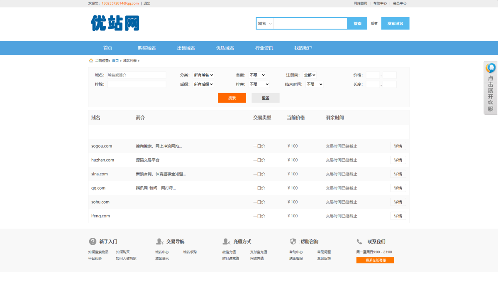
Task: Click the 网站首页 top link
Action: click(x=360, y=3)
